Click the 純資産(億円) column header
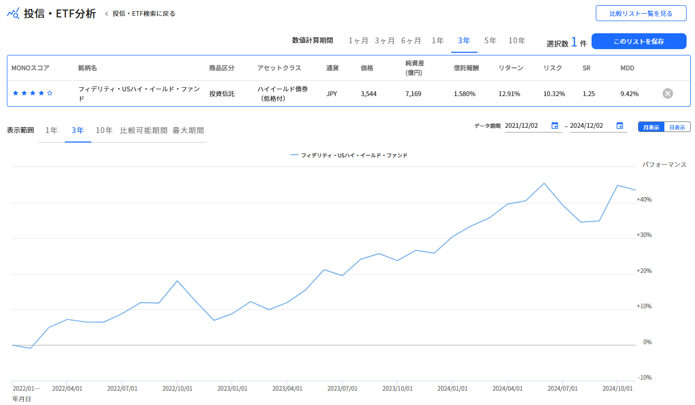Image resolution: width=695 pixels, height=405 pixels. click(x=415, y=68)
